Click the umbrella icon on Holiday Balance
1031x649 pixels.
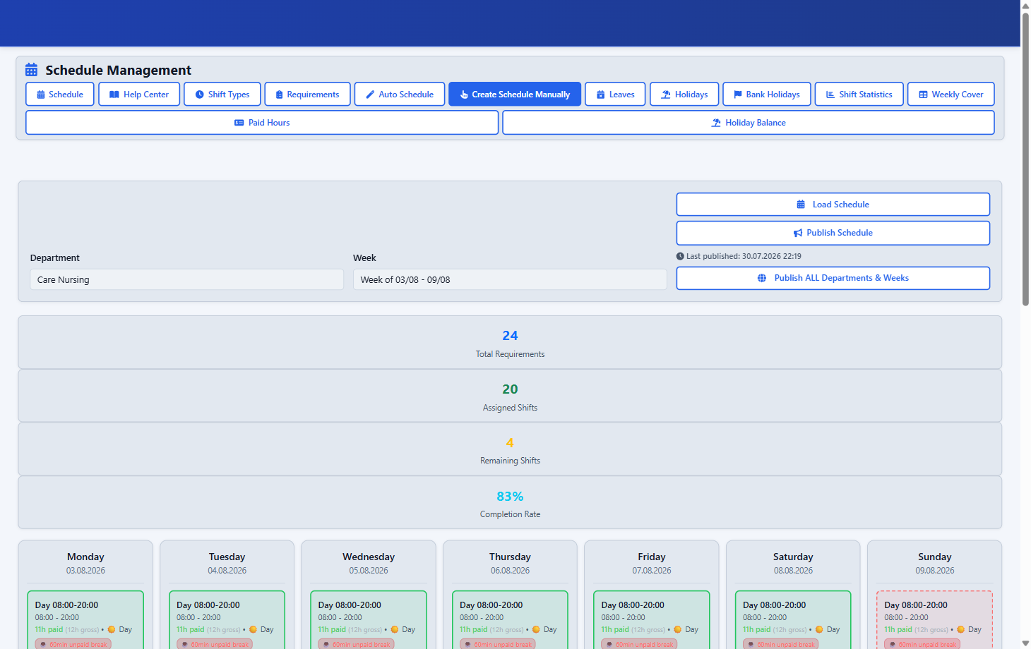pyautogui.click(x=716, y=123)
